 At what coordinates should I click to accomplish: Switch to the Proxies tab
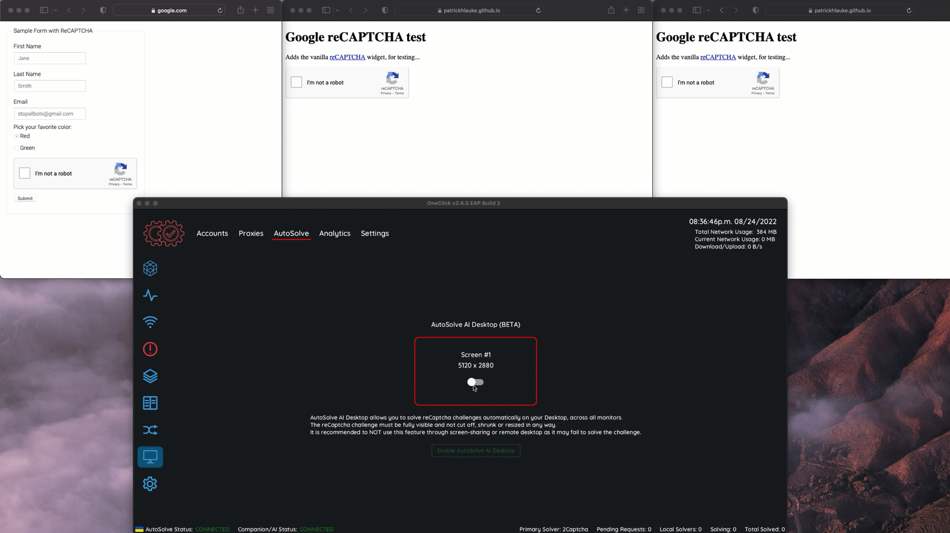coord(251,233)
